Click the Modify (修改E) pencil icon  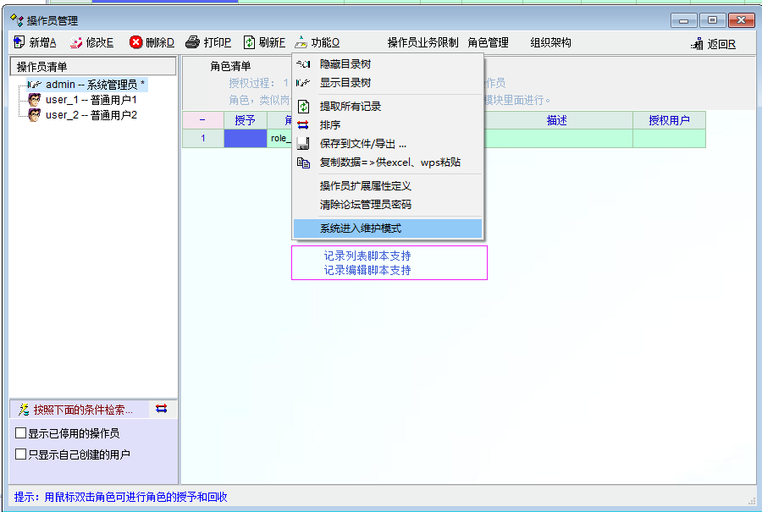[77, 42]
